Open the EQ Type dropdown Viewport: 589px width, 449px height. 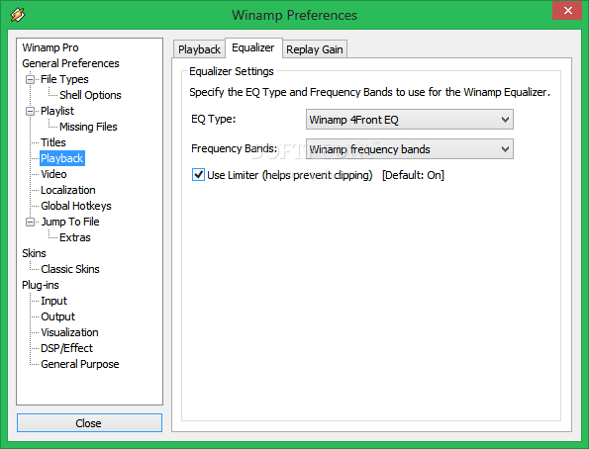(410, 120)
